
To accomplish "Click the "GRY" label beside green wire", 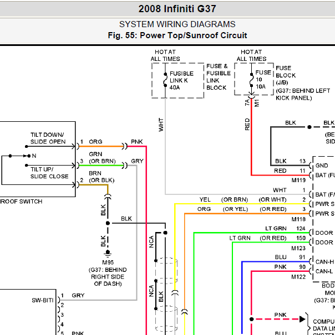I will click(137, 161).
